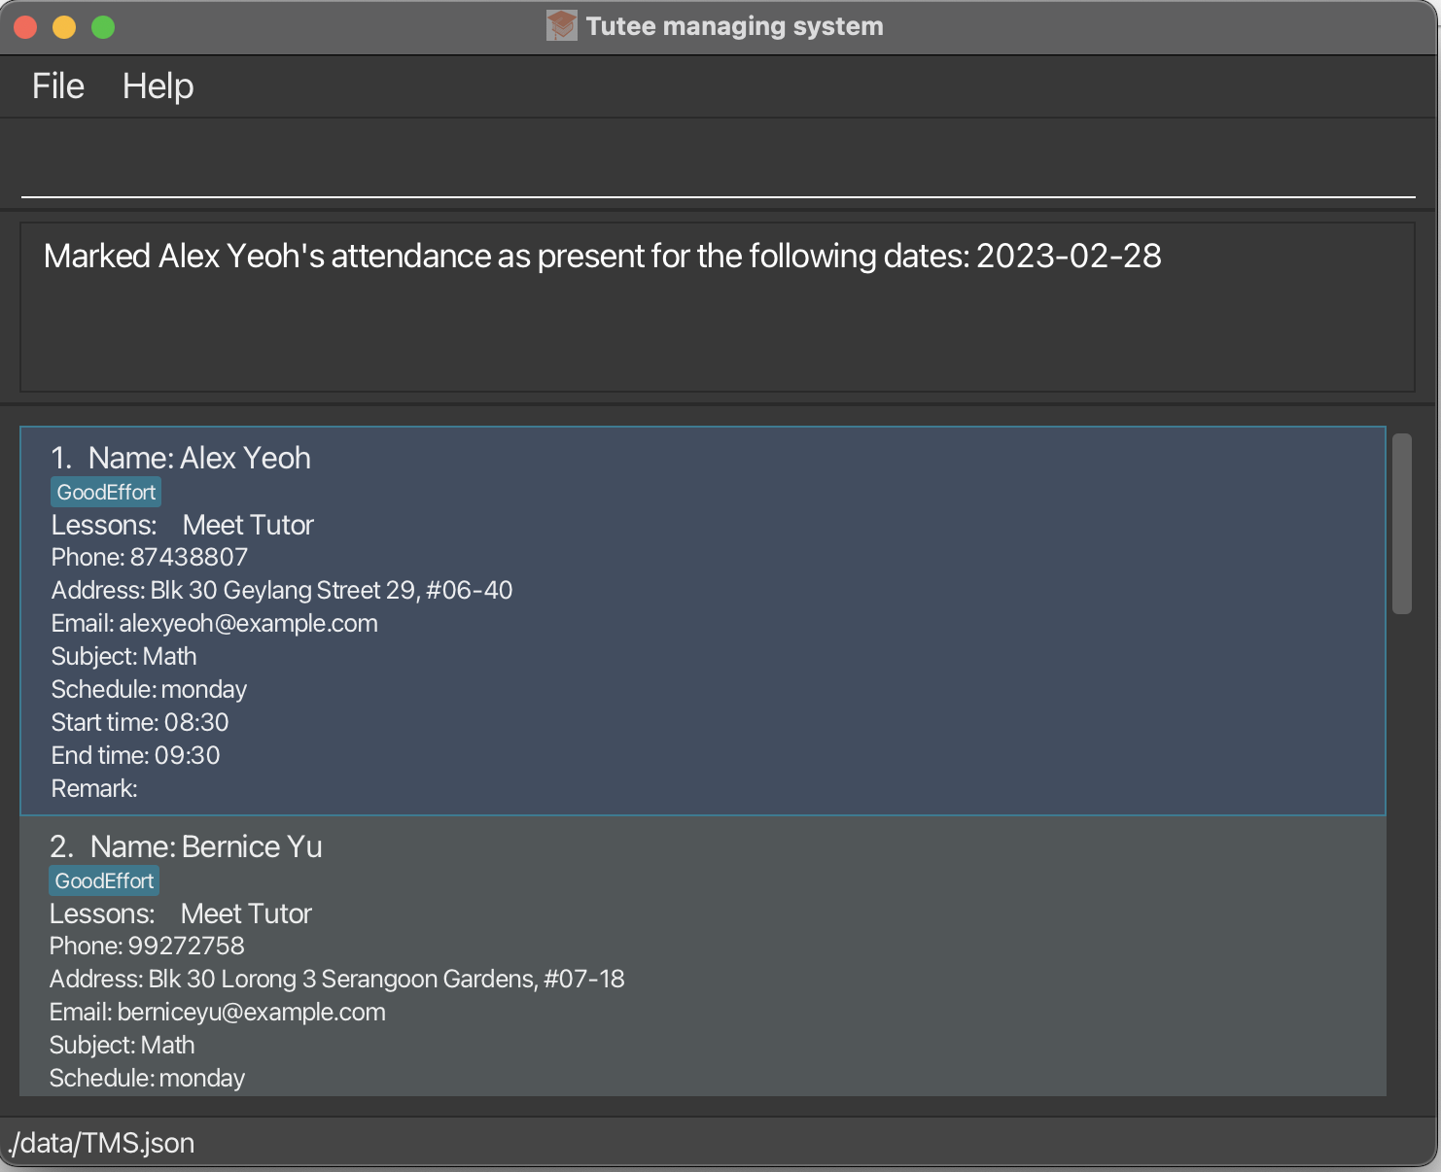Click Bernice Yu's GoodEffort tag

[104, 880]
